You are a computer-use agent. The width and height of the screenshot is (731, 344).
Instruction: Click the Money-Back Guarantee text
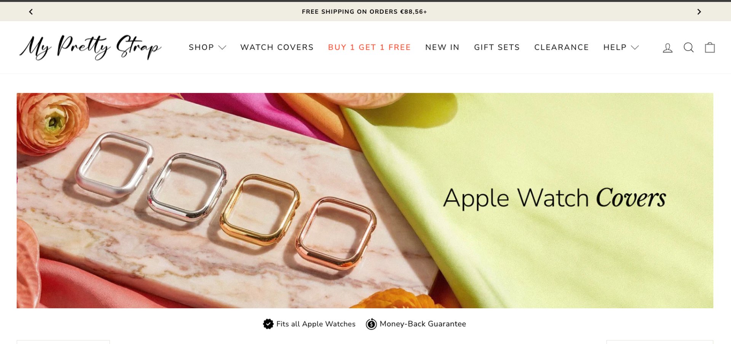[423, 324]
